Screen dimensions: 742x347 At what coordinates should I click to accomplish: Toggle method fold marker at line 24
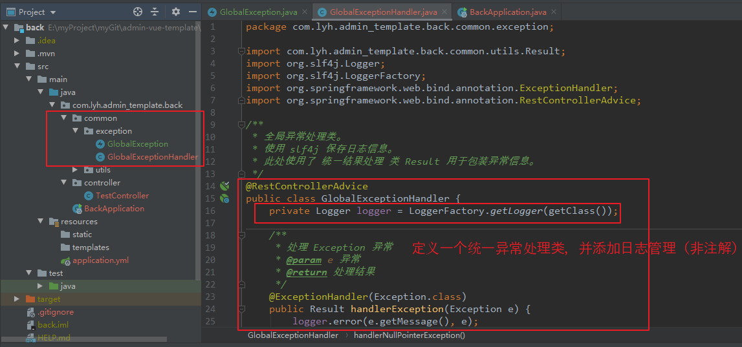point(242,309)
